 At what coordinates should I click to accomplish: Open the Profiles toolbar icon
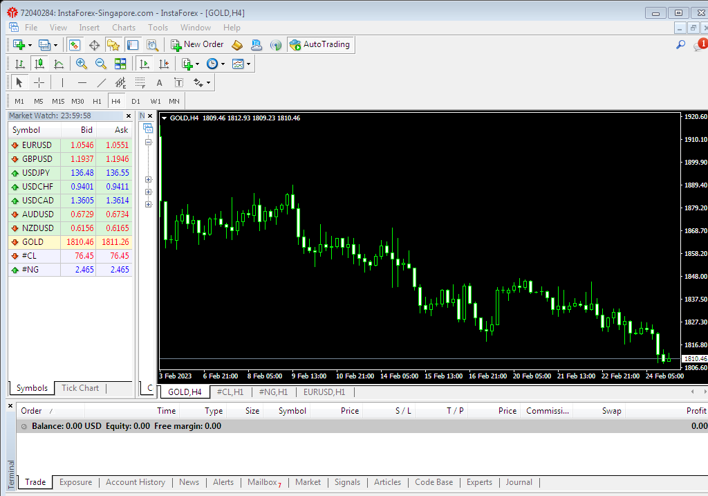[44, 45]
